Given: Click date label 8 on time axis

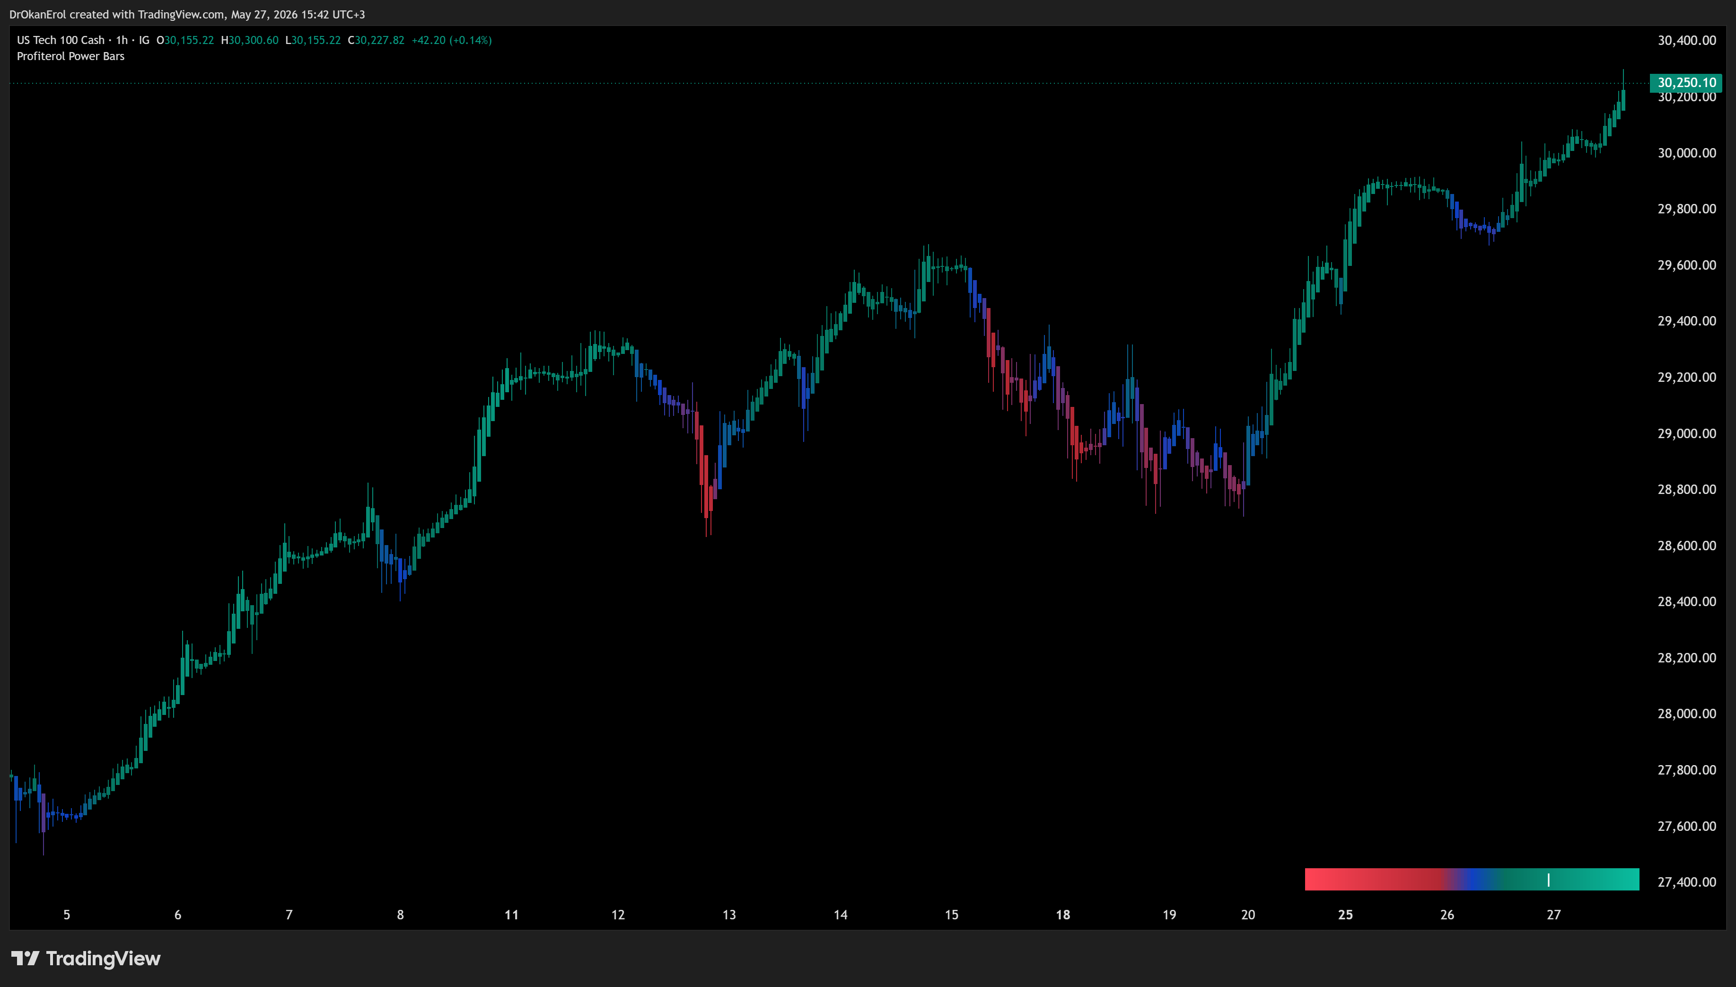Looking at the screenshot, I should (x=400, y=915).
